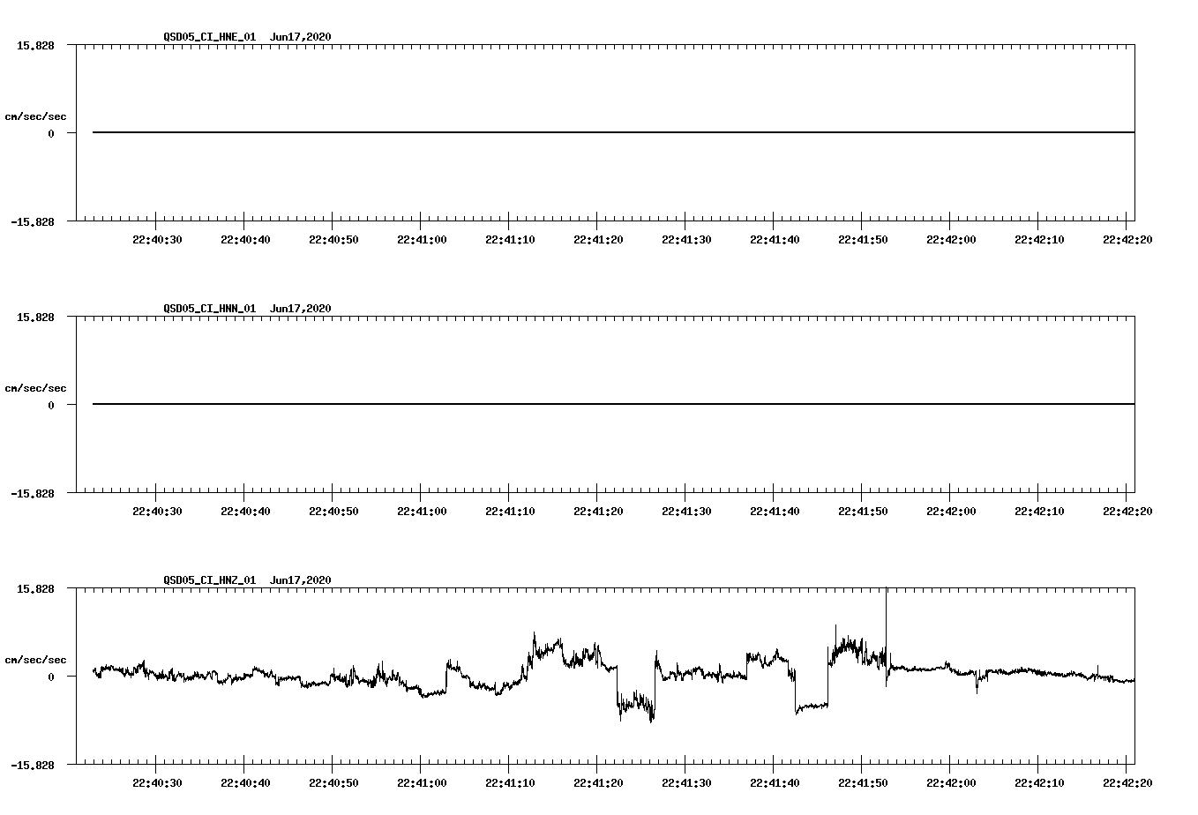Click the 22:40:40 time label on HNN plot
Image resolution: width=1198 pixels, height=815 pixels.
point(245,512)
